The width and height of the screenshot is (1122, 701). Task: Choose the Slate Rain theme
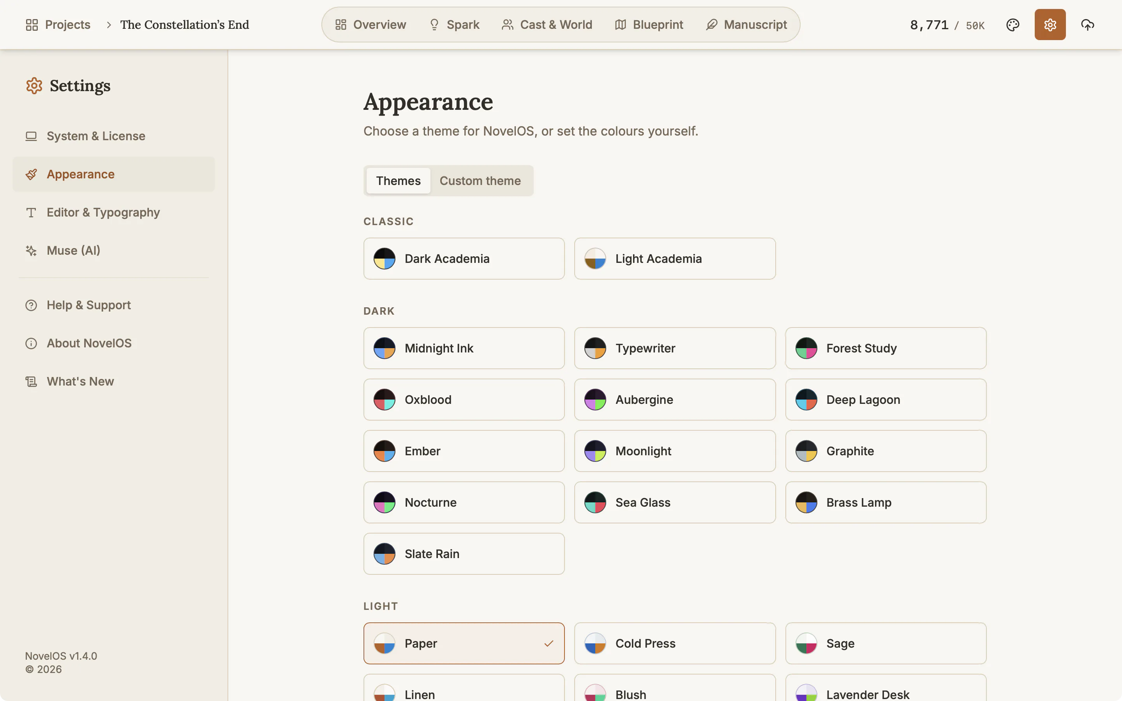click(x=464, y=554)
